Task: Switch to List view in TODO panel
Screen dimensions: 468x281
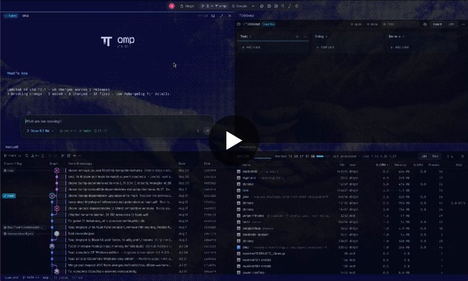Action: (451, 24)
